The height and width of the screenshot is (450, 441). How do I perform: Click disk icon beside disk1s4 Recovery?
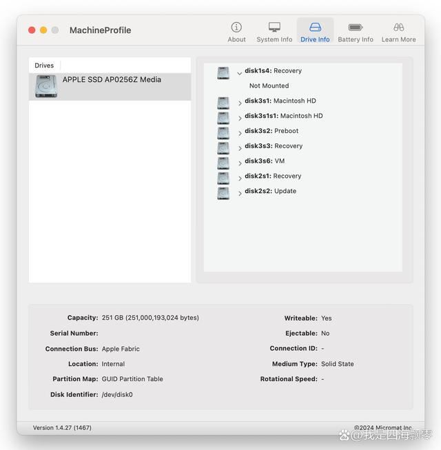point(223,73)
